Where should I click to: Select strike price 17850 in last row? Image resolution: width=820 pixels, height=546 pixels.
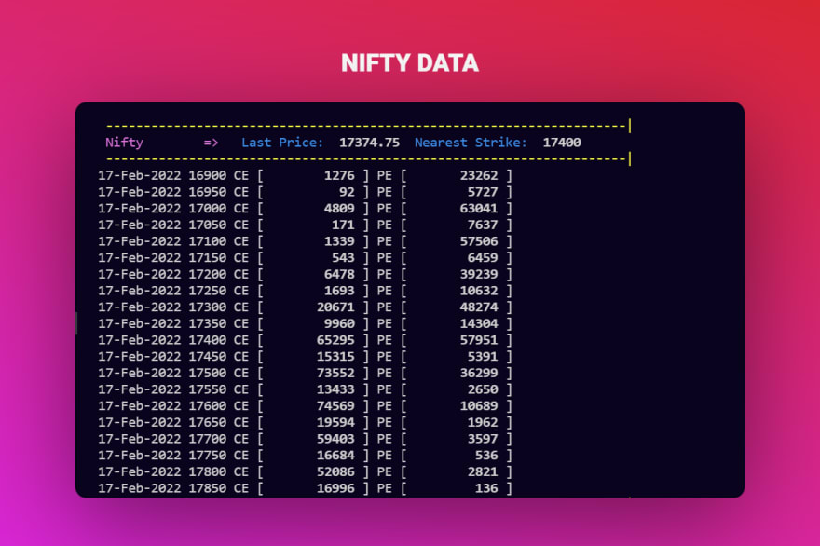[208, 488]
